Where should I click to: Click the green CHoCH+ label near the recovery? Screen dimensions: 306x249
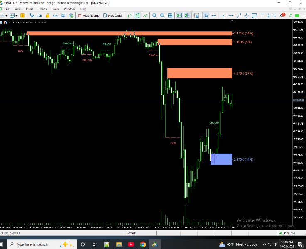[x=214, y=123]
